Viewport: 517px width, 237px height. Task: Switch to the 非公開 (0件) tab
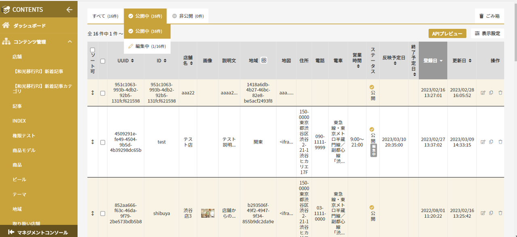click(188, 16)
